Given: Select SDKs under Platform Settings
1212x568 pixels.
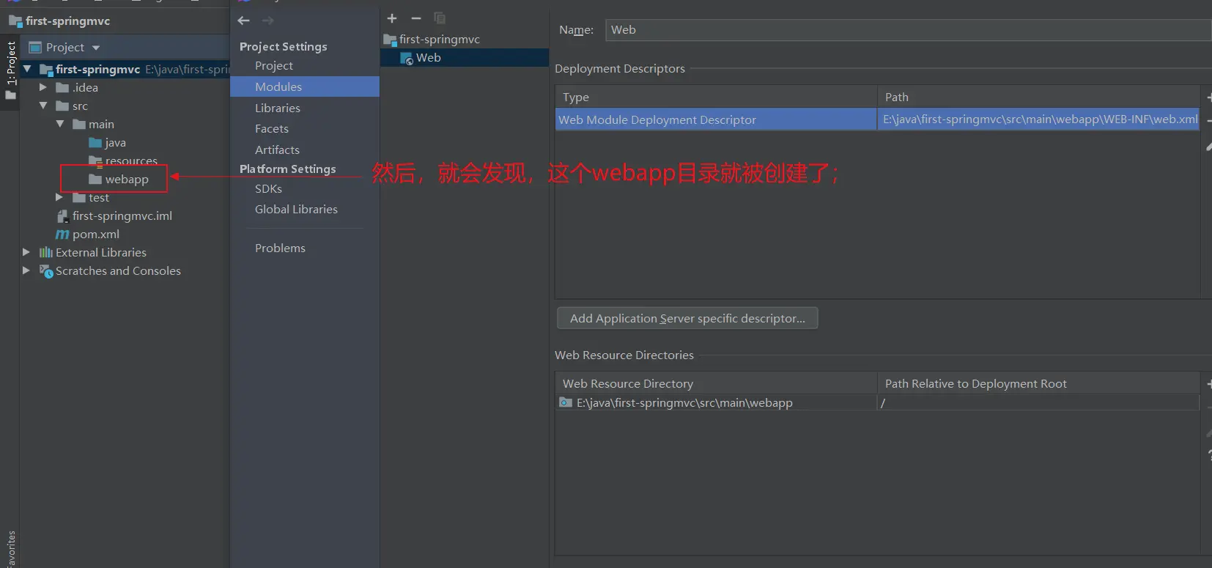Looking at the screenshot, I should pos(268,188).
